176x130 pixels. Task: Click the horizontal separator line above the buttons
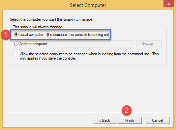pos(88,112)
